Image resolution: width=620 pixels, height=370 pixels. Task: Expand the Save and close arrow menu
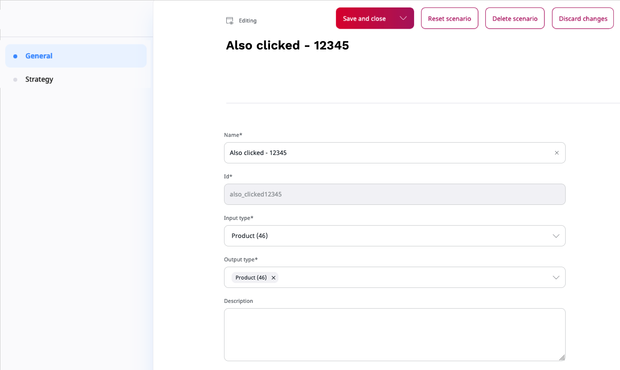point(403,19)
